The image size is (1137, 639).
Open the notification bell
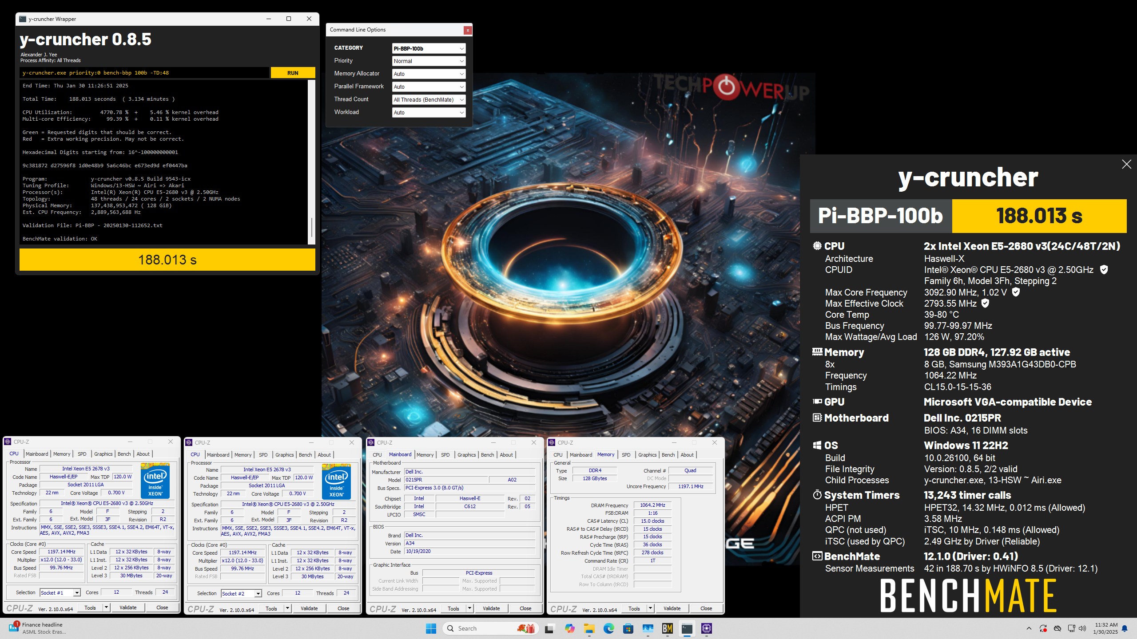(1125, 628)
